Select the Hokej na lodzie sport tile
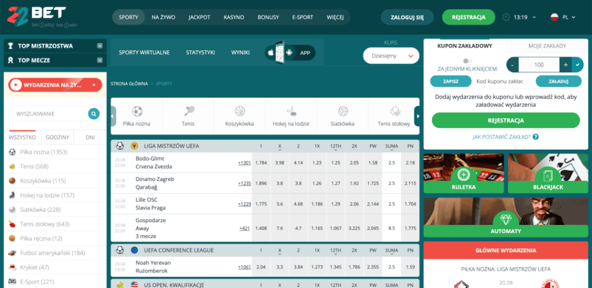 pyautogui.click(x=291, y=116)
